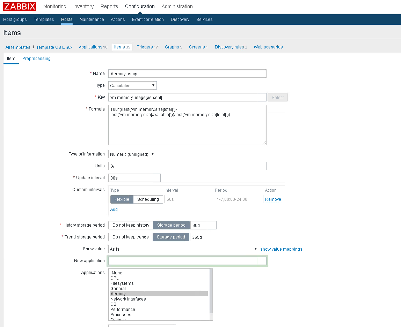The image size is (401, 327).
Task: Click inside the Formula text area
Action: [187, 125]
